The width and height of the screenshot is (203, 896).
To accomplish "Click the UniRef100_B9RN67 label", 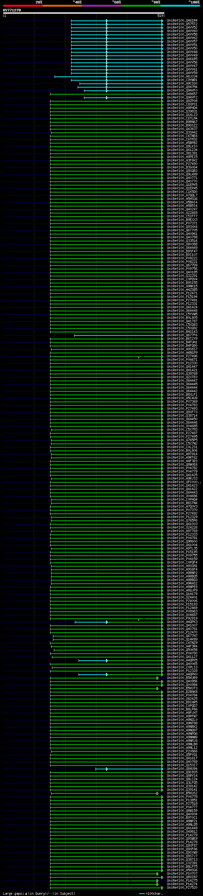I will (182, 122).
